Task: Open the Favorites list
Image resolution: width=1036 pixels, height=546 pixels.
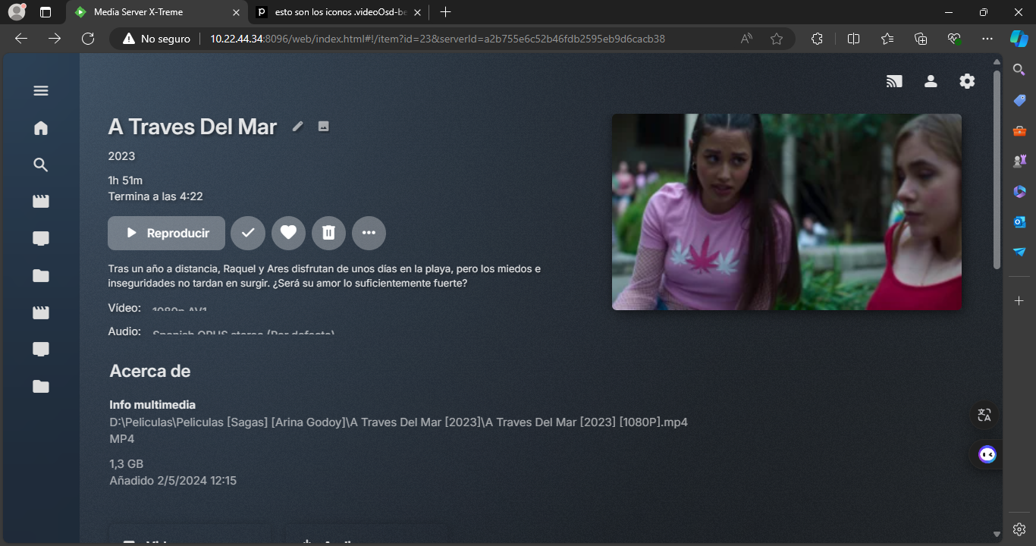Action: coord(887,39)
